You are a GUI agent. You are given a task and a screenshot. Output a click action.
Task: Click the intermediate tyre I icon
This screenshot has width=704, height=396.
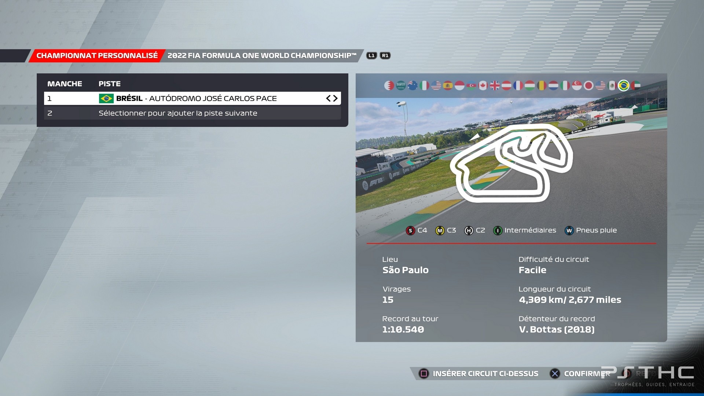[498, 231]
